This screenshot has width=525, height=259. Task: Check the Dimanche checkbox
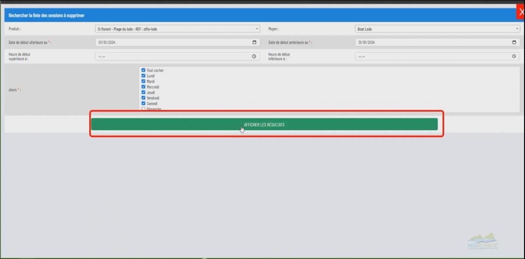(x=143, y=109)
